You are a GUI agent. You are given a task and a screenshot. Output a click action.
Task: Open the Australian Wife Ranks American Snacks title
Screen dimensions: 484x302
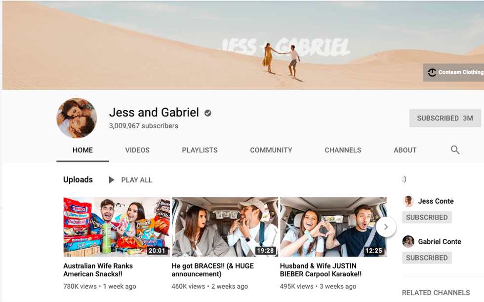pyautogui.click(x=98, y=270)
